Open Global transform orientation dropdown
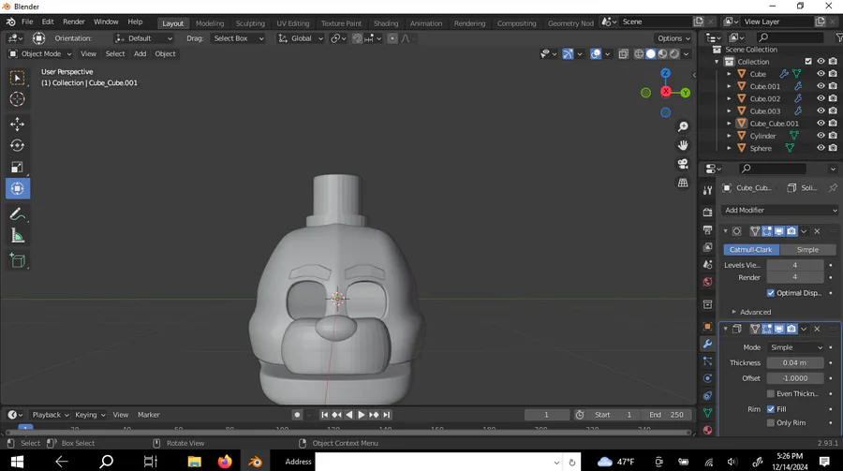 (x=301, y=38)
